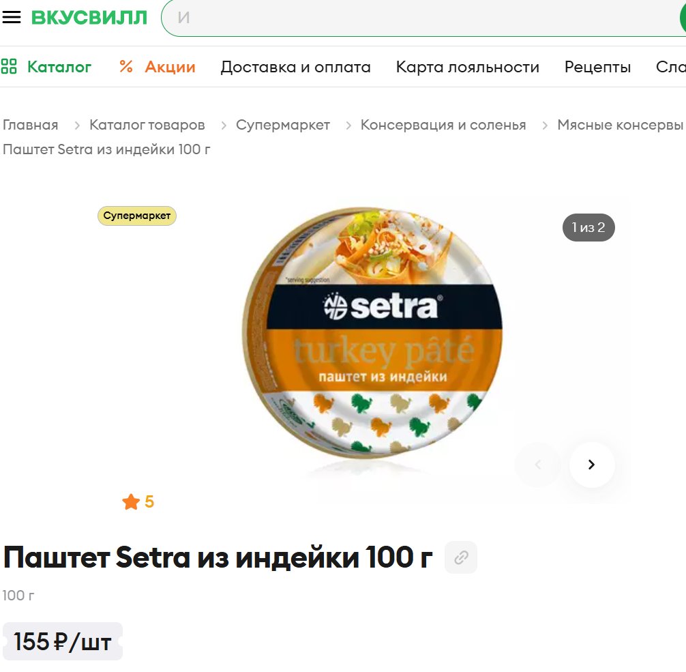Screen dimensions: 686x672
Task: Click the percent icon beside Акции
Action: [x=126, y=67]
